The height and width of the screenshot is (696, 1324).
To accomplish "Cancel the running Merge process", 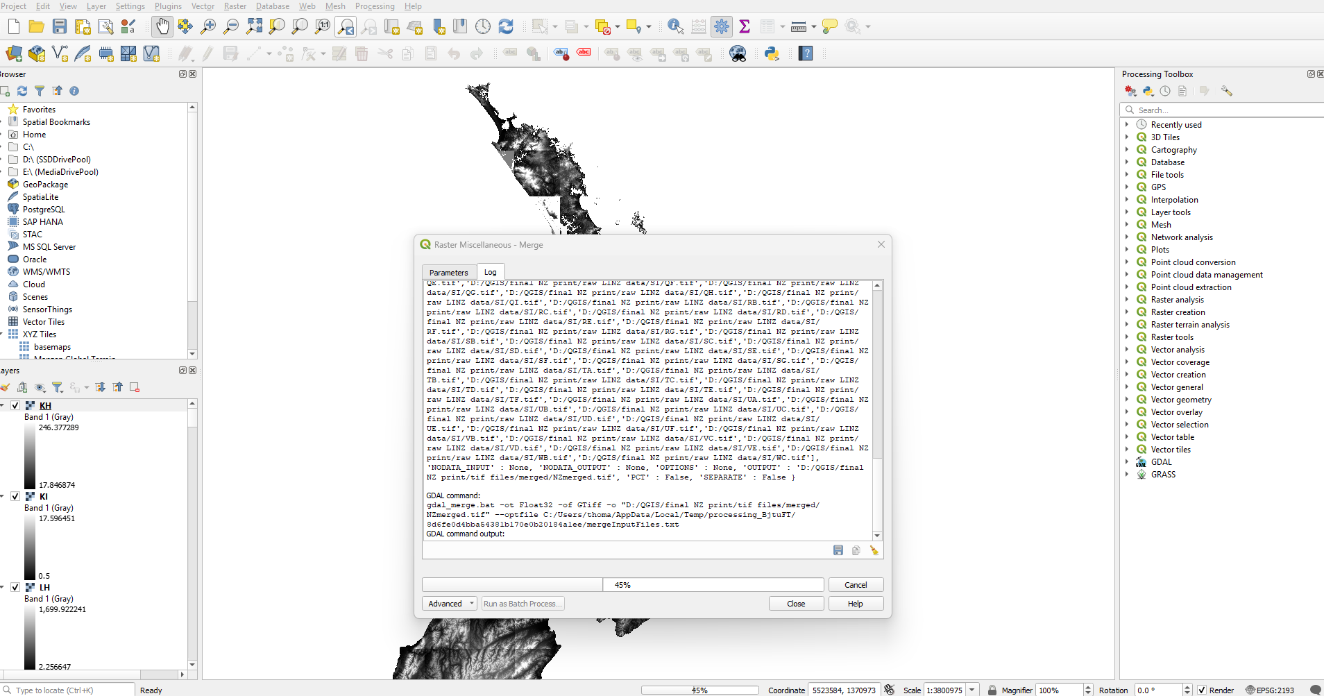I will [x=856, y=585].
